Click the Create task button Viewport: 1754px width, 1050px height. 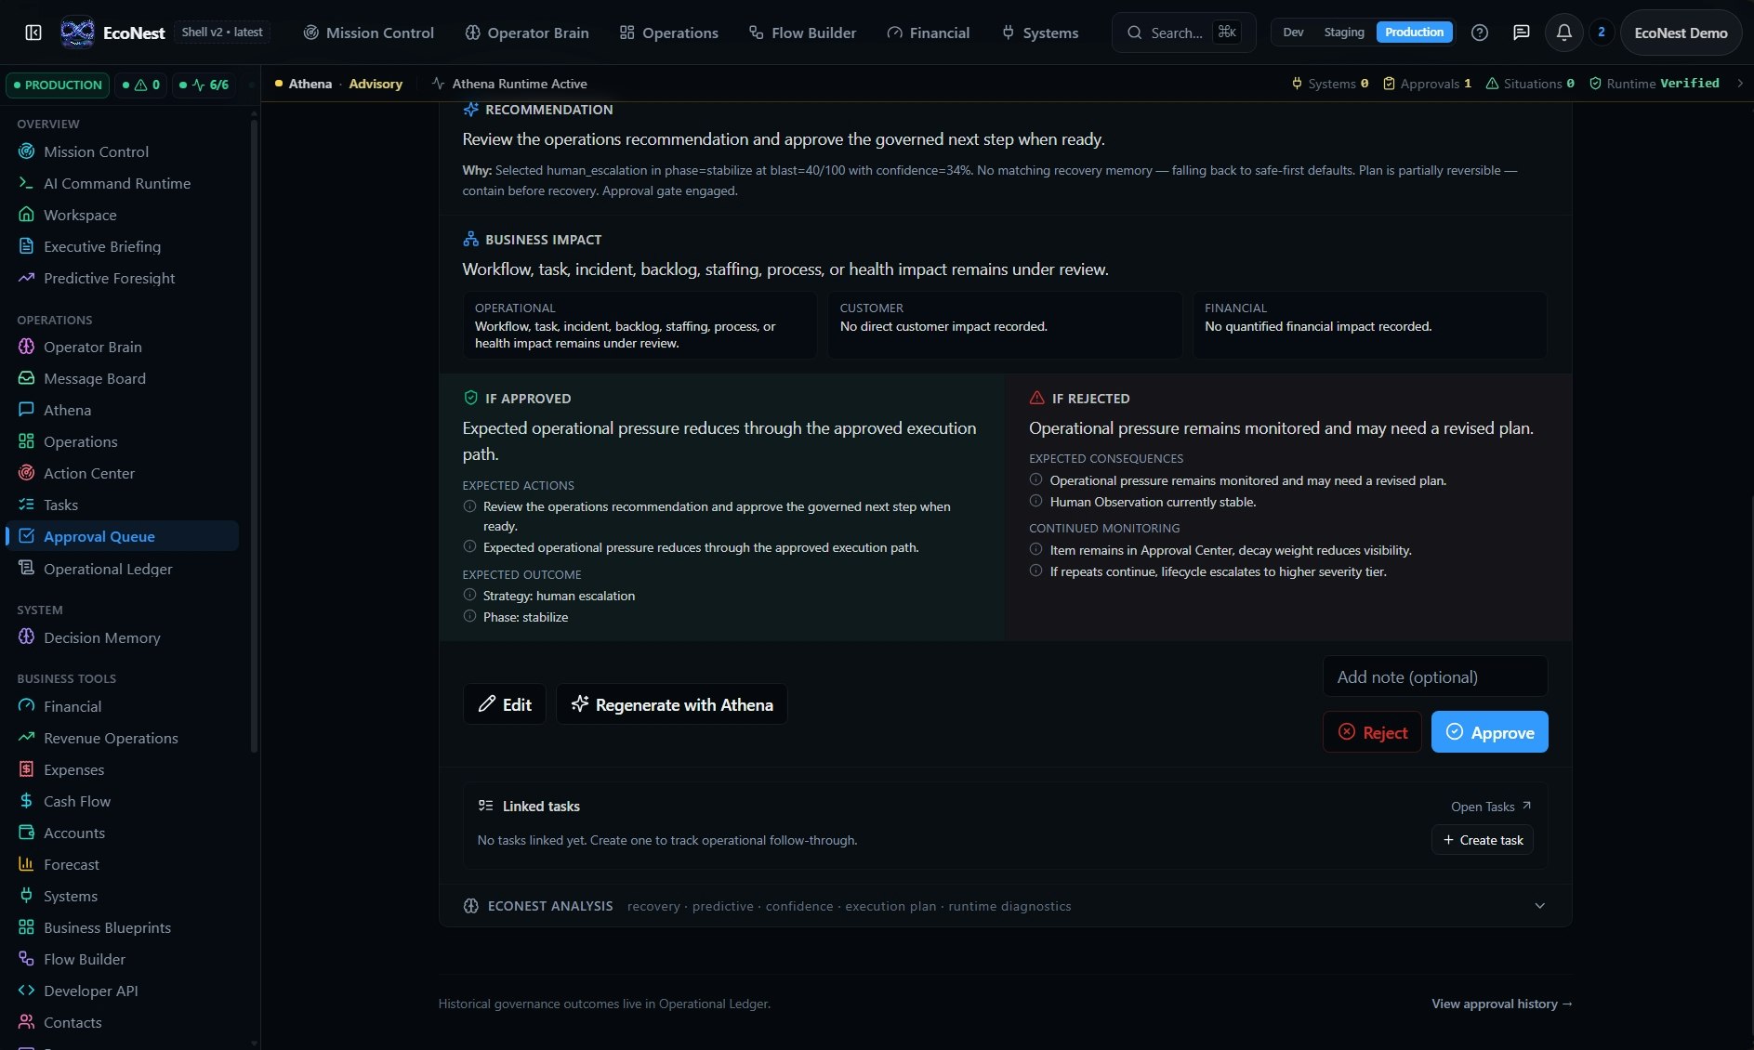[x=1483, y=840]
